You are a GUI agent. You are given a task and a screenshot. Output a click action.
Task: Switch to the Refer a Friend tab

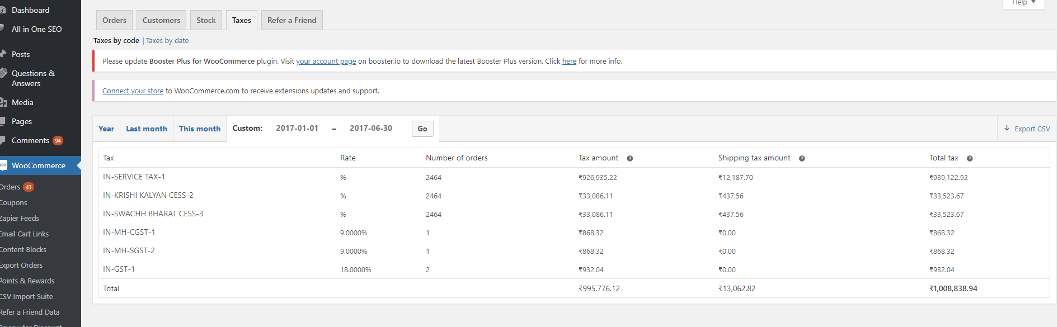click(291, 20)
